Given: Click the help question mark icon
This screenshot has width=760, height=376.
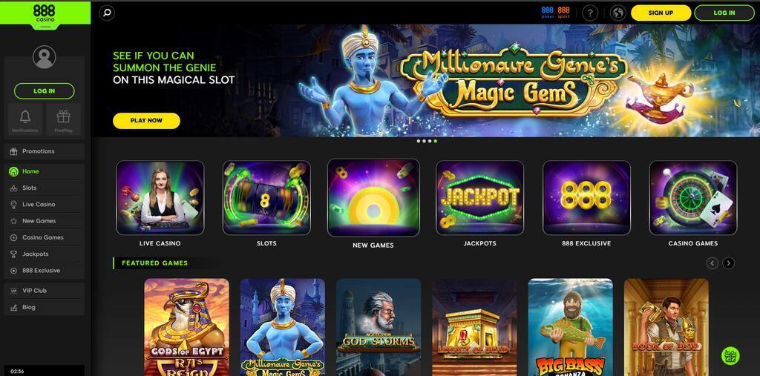Looking at the screenshot, I should pos(590,13).
